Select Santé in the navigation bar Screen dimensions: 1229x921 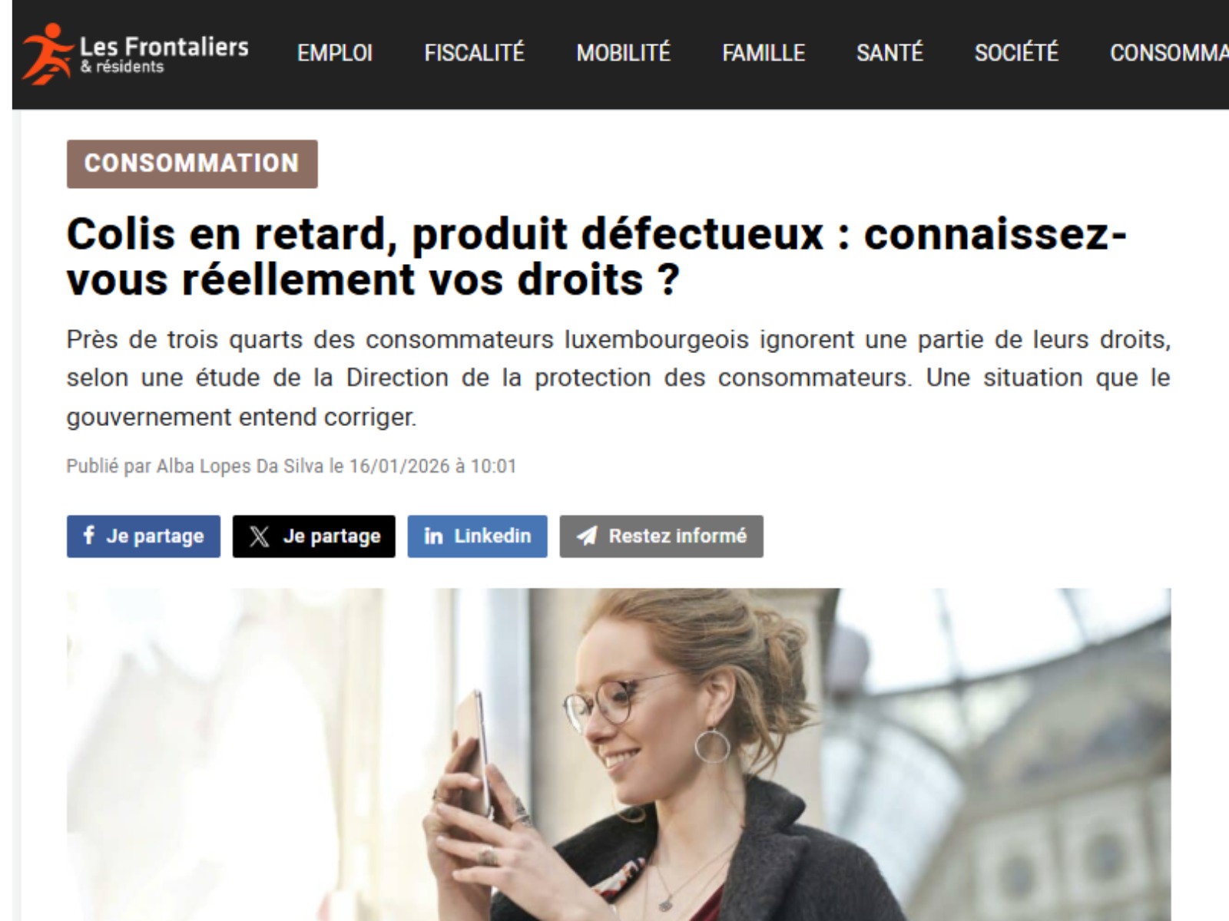[x=889, y=53]
